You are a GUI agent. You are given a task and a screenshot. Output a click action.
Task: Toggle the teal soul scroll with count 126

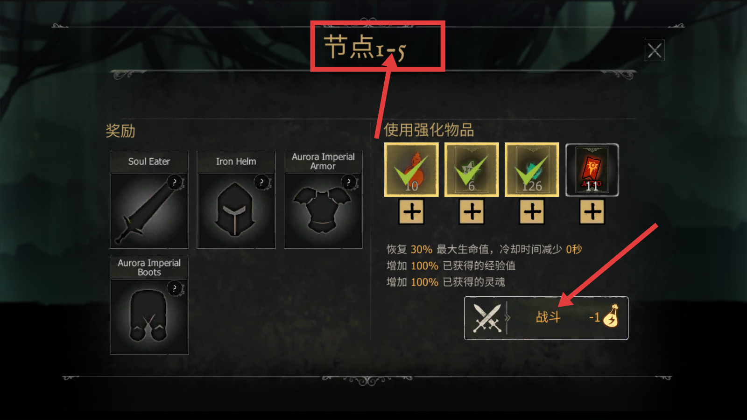click(532, 169)
